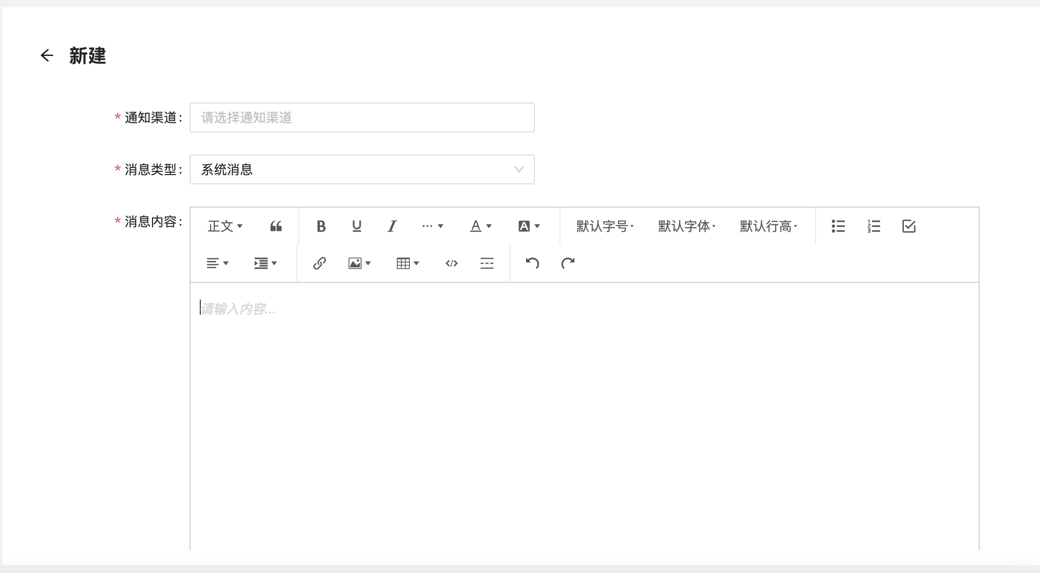Open the insert table menu

point(408,263)
